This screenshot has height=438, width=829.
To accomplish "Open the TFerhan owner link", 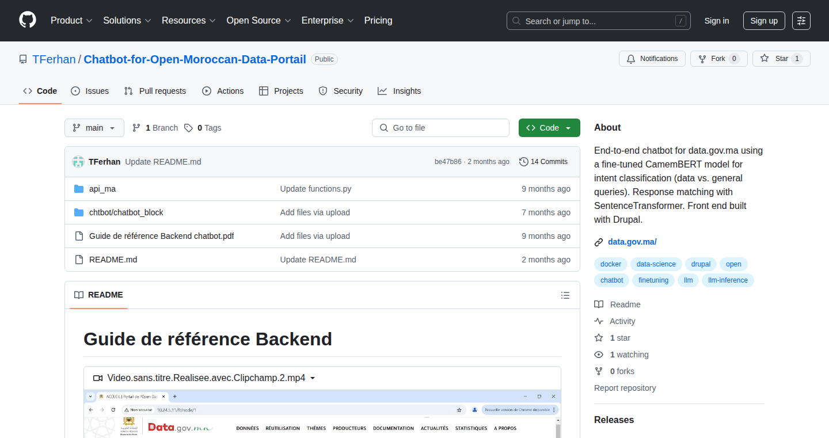I will [54, 59].
